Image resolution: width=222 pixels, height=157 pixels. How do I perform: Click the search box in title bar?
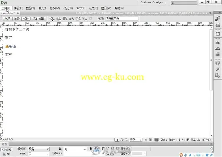coord(184,3)
